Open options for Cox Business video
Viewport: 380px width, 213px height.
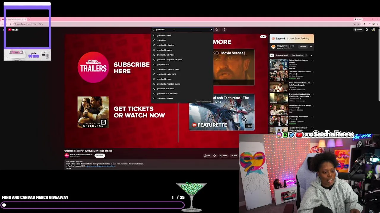point(313,60)
